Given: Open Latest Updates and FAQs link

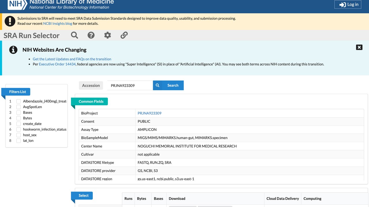Looking at the screenshot, I should (72, 59).
